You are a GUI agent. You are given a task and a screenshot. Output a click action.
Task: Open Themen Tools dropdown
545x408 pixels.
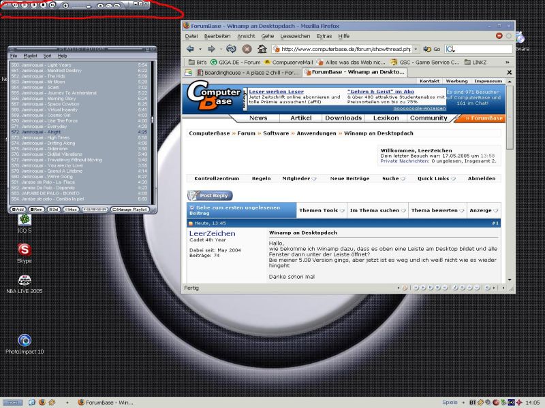(322, 211)
